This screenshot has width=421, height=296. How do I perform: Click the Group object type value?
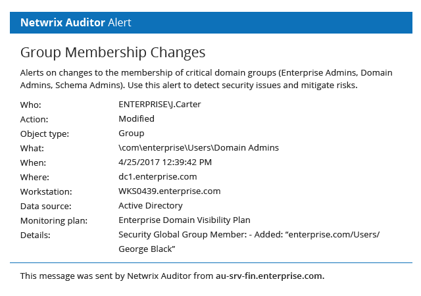pyautogui.click(x=131, y=134)
